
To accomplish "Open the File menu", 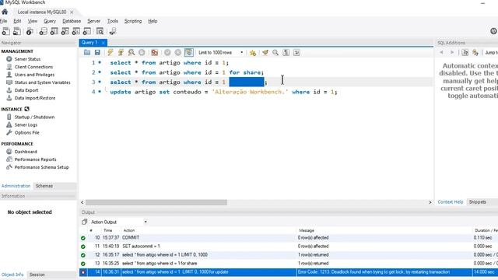I will click(x=3, y=21).
